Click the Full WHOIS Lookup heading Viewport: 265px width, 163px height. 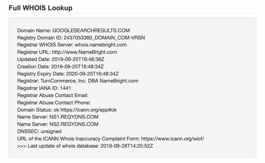coord(40,8)
